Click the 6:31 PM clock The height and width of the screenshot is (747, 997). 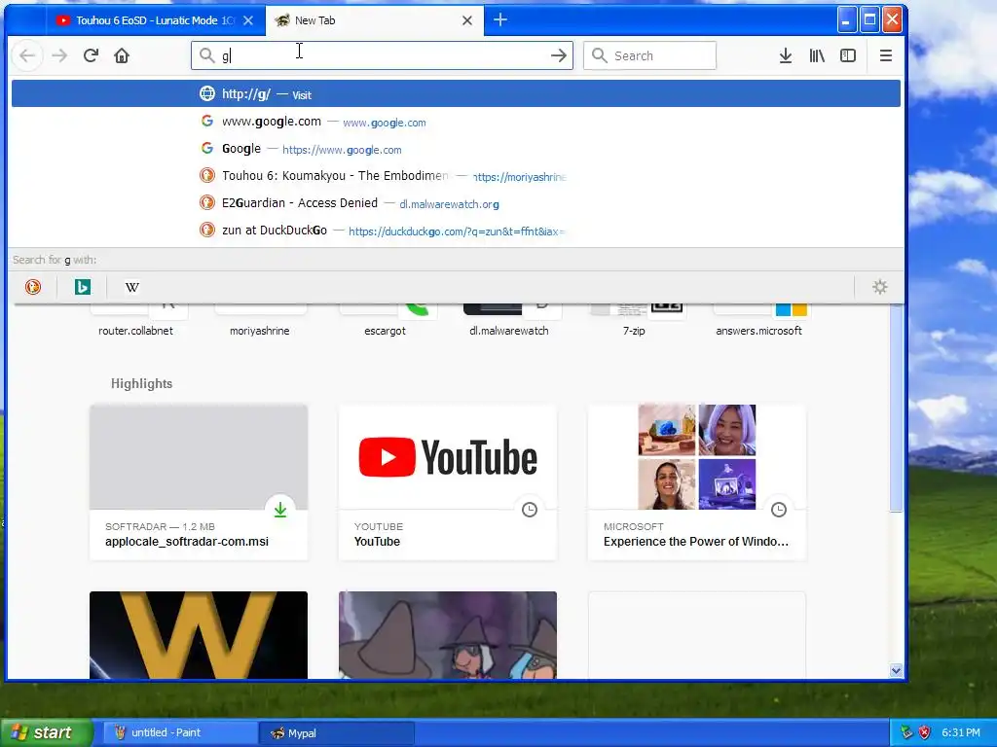tap(961, 732)
